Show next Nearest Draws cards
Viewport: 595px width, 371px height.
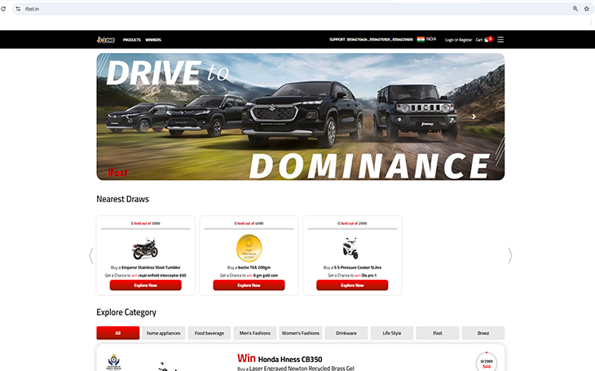pyautogui.click(x=510, y=255)
